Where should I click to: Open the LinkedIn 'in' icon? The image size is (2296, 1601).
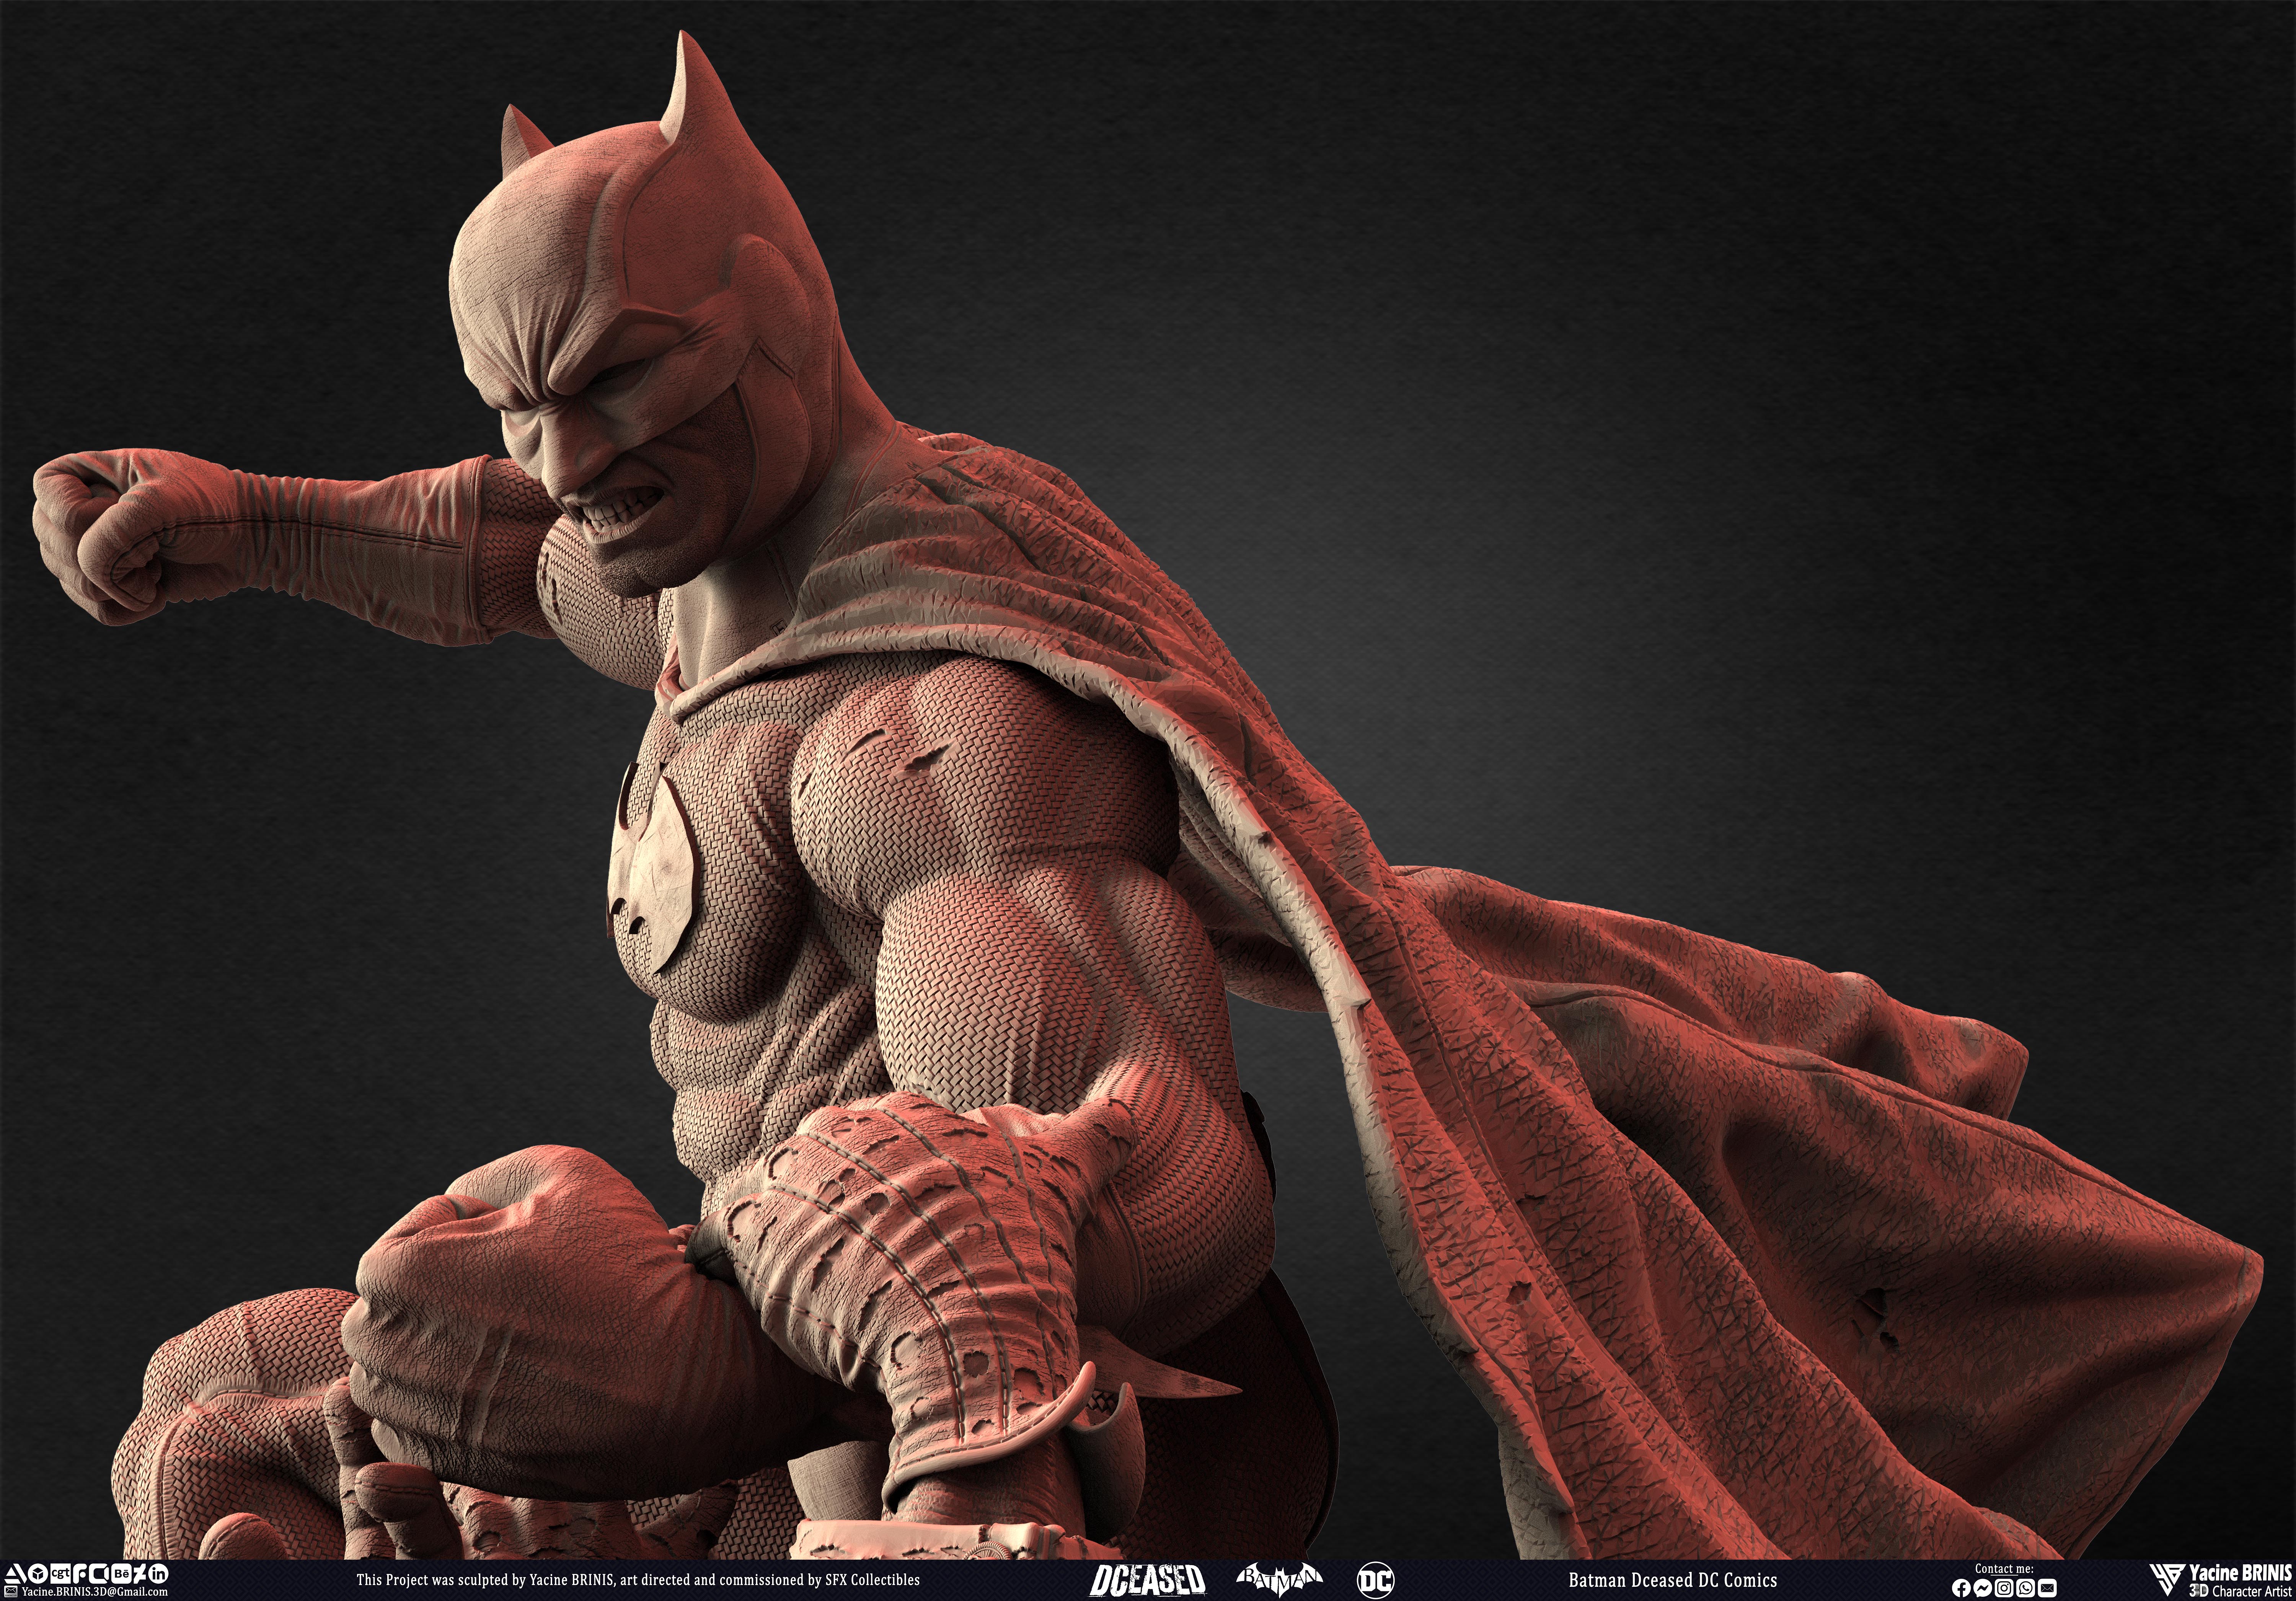click(x=158, y=1574)
